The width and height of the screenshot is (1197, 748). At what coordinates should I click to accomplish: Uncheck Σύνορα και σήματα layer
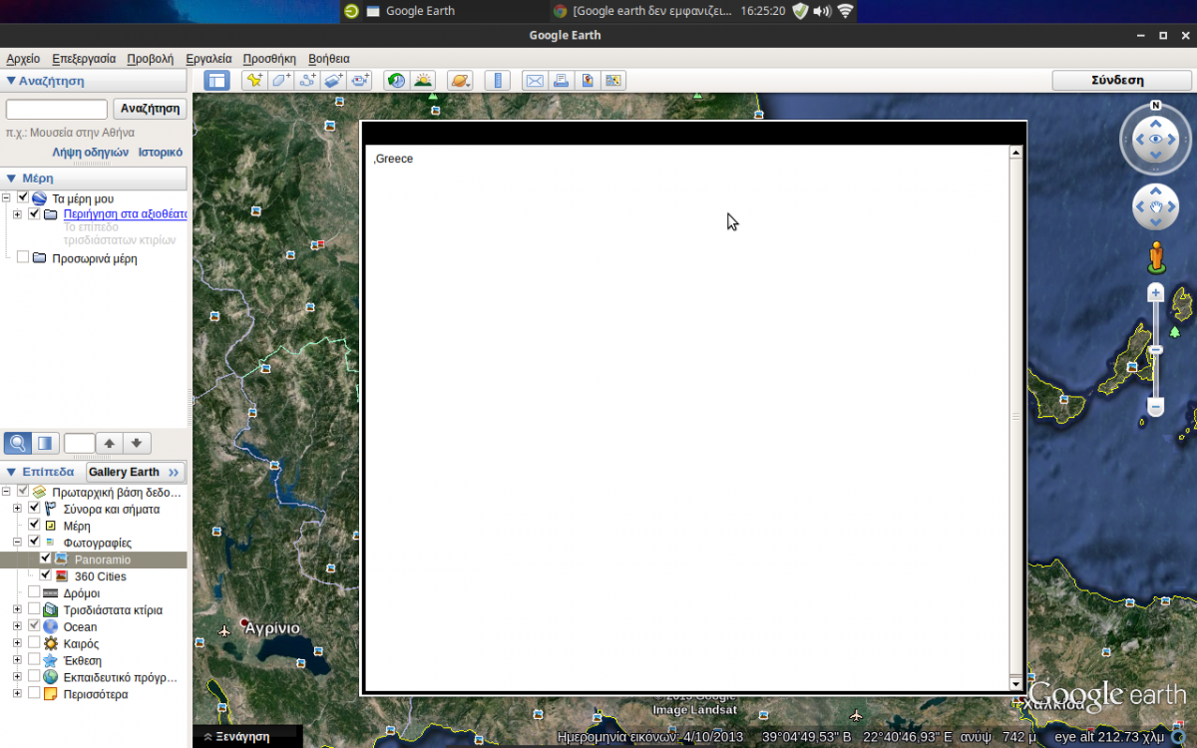click(x=34, y=508)
